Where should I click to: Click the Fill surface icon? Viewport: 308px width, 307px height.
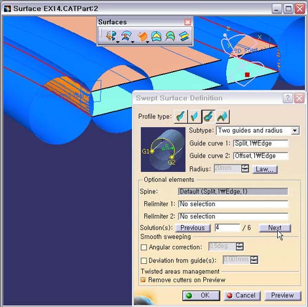click(x=156, y=36)
